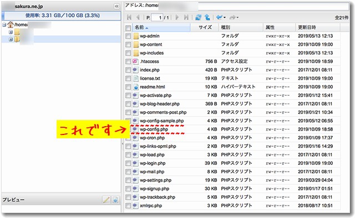This screenshot has width=355, height=218.
Task: Sort by 属性 column header
Action: 279,28
